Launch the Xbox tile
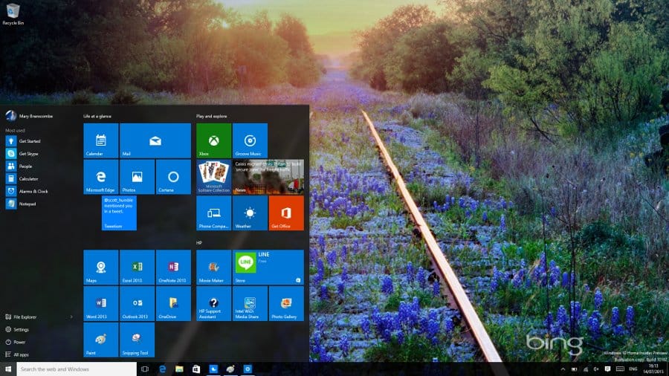The height and width of the screenshot is (376, 669). [x=213, y=140]
